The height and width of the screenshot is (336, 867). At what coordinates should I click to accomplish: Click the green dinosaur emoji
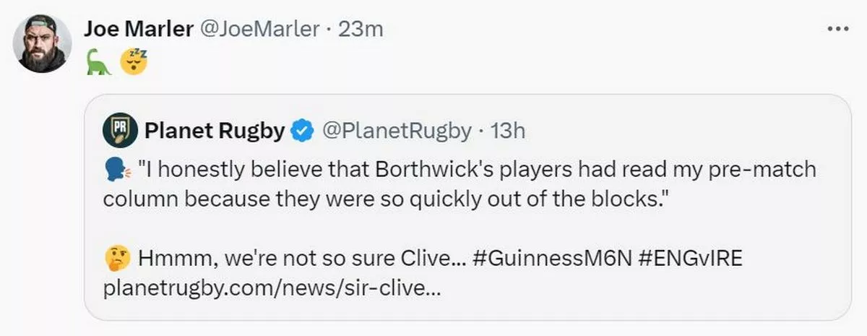click(99, 64)
